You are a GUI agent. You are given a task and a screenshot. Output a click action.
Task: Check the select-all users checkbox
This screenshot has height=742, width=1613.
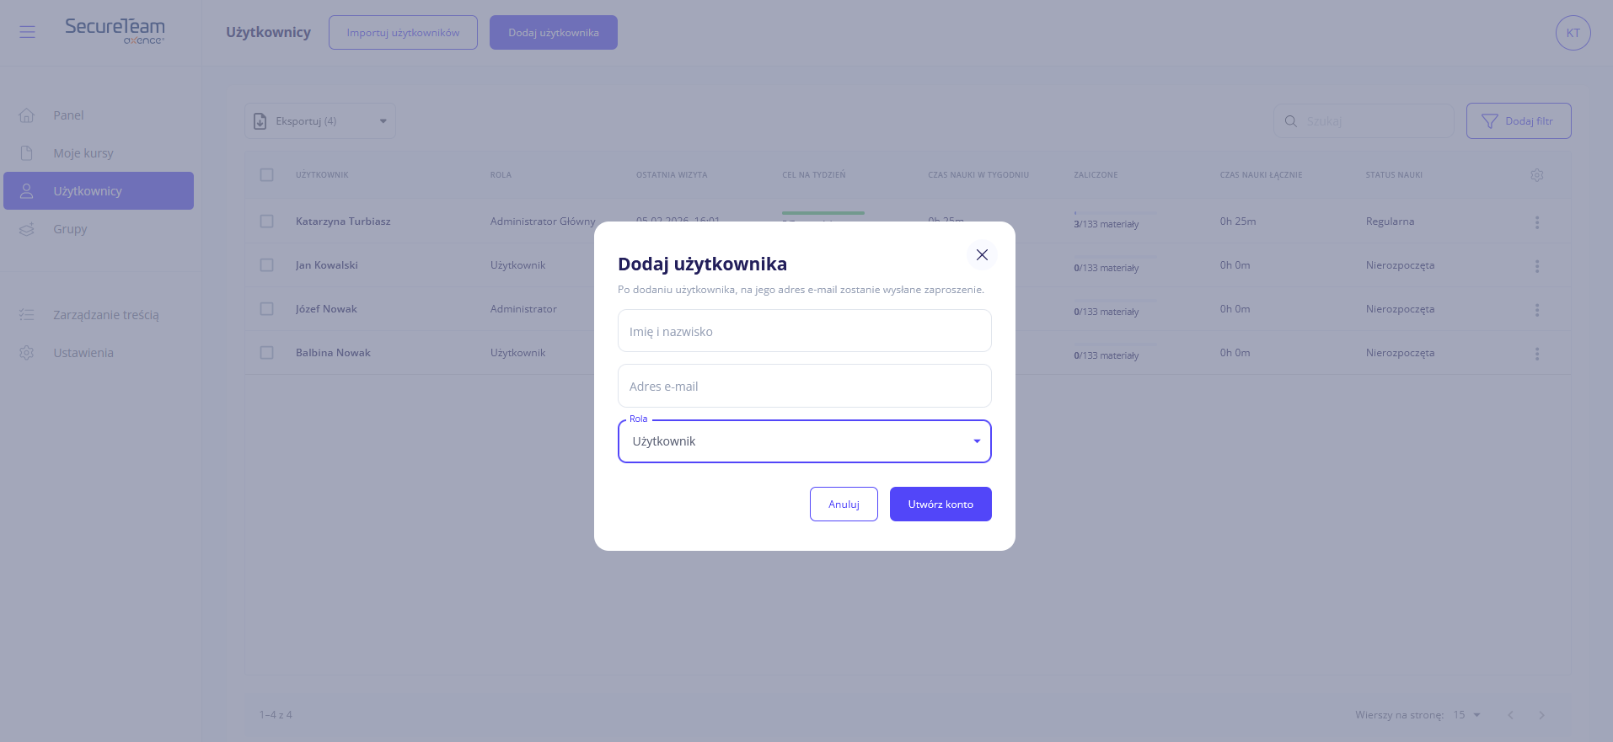267,175
